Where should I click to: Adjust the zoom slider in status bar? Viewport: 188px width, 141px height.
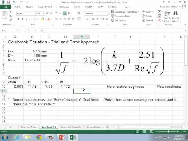point(168,132)
